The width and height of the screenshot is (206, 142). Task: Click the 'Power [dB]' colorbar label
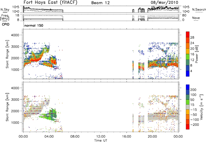196,54
